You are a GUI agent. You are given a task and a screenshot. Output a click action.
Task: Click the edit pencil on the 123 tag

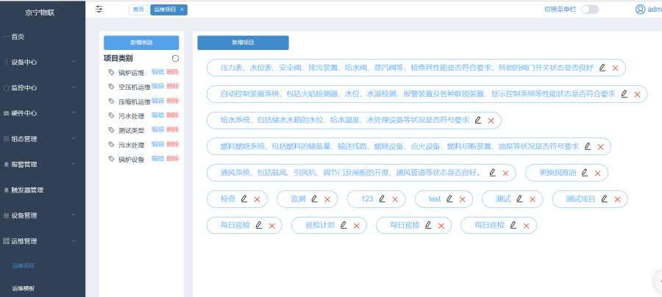tap(380, 198)
